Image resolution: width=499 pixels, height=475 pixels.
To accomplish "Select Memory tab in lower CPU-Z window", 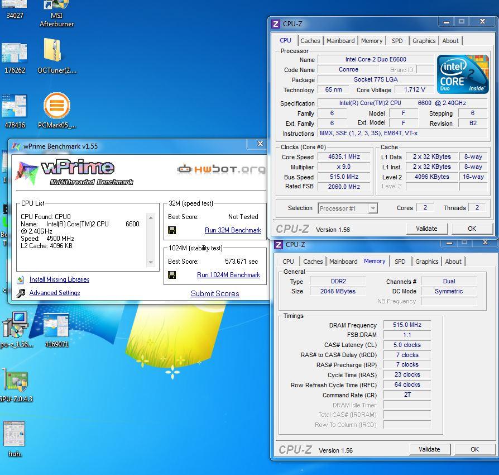I will pos(375,261).
